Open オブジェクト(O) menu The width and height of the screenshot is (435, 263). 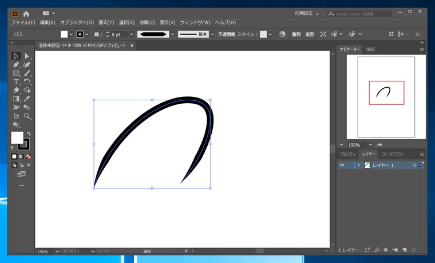(77, 22)
